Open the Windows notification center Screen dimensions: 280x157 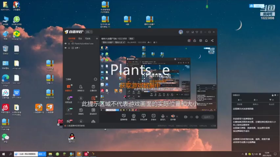click(x=275, y=154)
